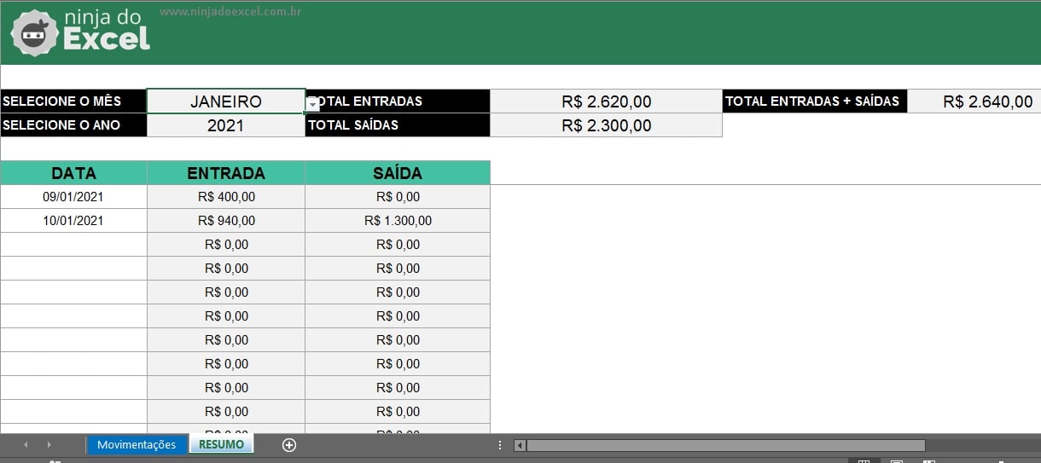Select the date cell 09/01/2021

click(x=73, y=197)
